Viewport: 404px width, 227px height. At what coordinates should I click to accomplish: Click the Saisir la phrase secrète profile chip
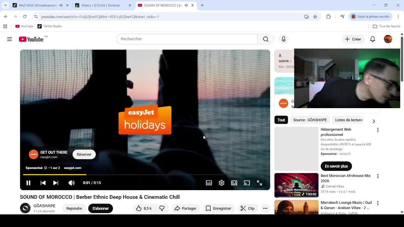(x=371, y=17)
